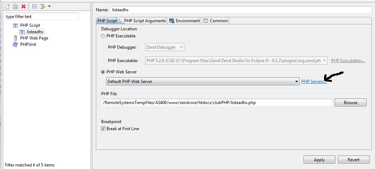Switch to PHP Script tab
375x170 pixels.
pyautogui.click(x=107, y=21)
